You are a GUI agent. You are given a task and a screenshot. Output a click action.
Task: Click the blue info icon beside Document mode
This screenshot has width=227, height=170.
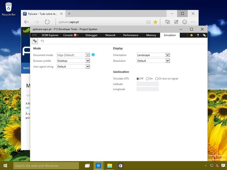click(93, 55)
